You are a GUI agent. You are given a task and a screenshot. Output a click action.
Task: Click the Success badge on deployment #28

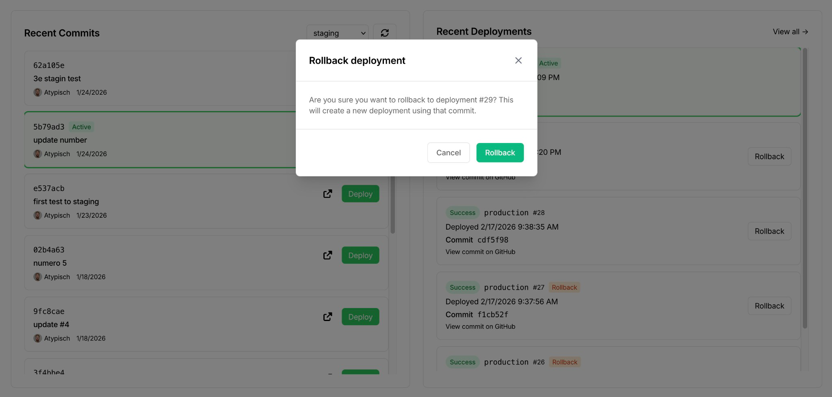click(x=462, y=213)
